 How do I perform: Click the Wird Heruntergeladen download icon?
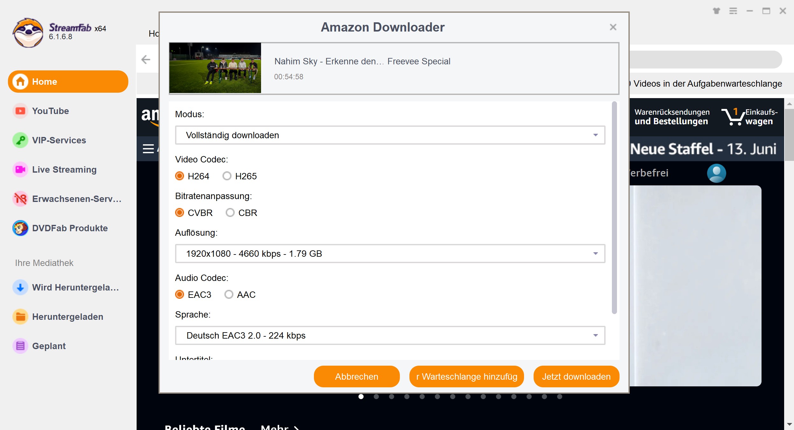20,287
